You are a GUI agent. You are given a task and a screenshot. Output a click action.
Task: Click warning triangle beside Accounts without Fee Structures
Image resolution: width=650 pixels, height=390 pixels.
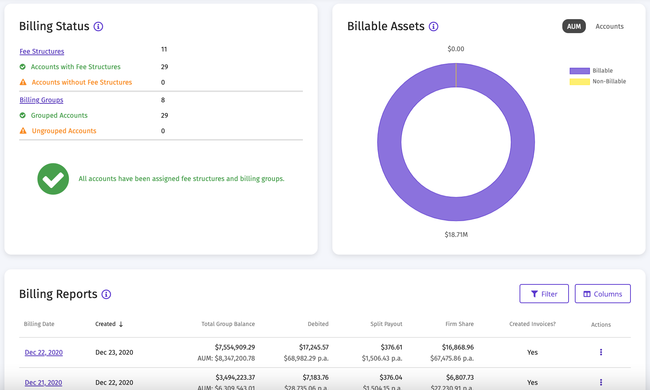coord(23,82)
